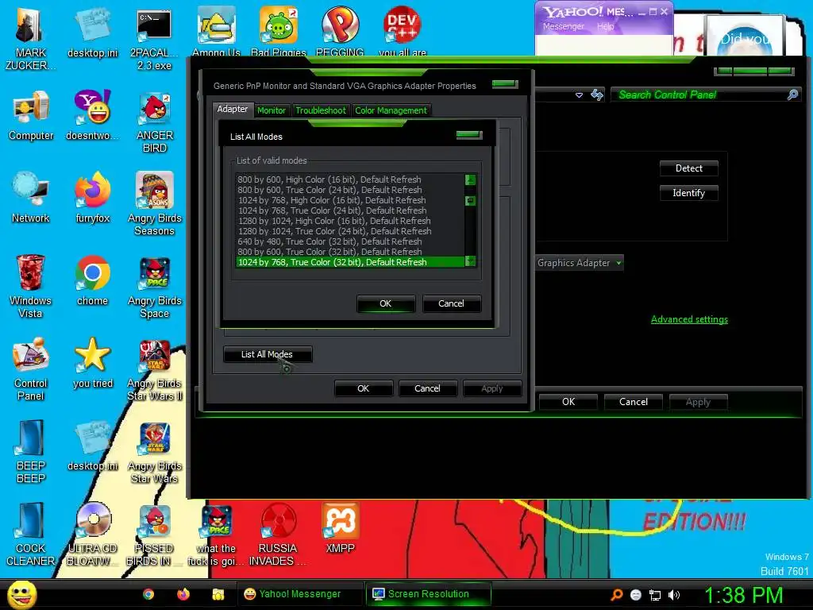Click Cancel in the adapter Properties dialog
Viewport: 813px width, 610px height.
pos(427,388)
